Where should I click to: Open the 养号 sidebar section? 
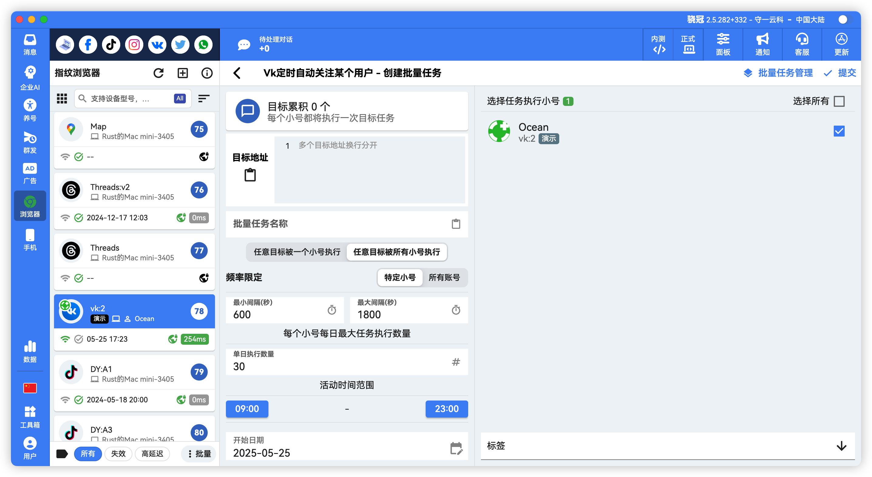(x=30, y=110)
